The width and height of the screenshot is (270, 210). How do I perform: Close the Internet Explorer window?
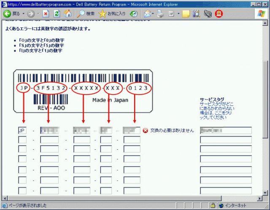click(x=265, y=4)
